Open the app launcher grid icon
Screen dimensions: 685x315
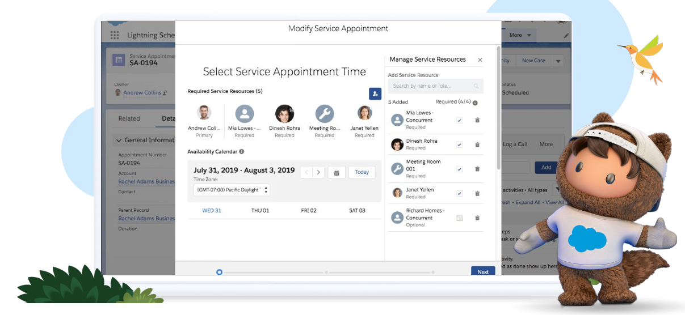pos(115,35)
